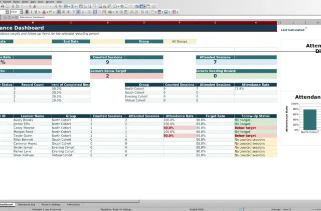Open the Border Style dropdown arrow
321x211 pixels.
163,12
